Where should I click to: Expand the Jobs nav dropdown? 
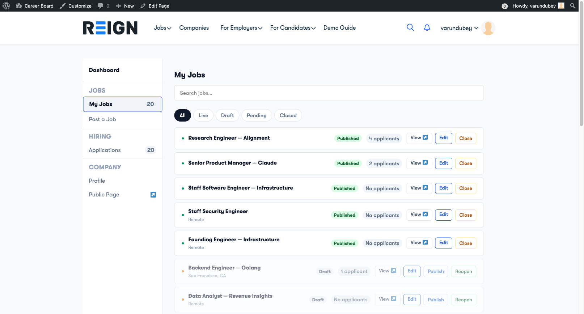coord(162,28)
